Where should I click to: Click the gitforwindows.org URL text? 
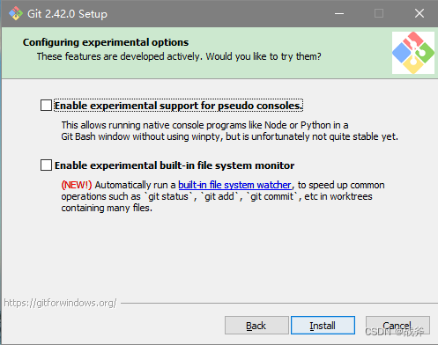tap(60, 303)
